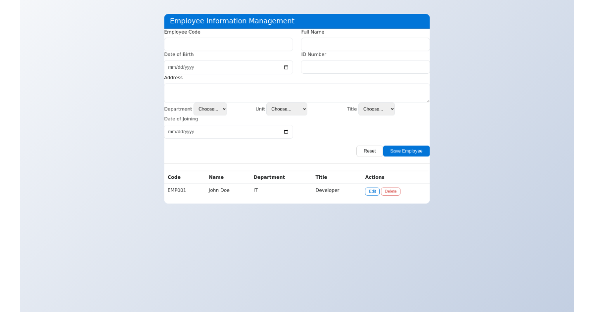Select the Code column header
Viewport: 594px width, 312px height.
point(174,177)
